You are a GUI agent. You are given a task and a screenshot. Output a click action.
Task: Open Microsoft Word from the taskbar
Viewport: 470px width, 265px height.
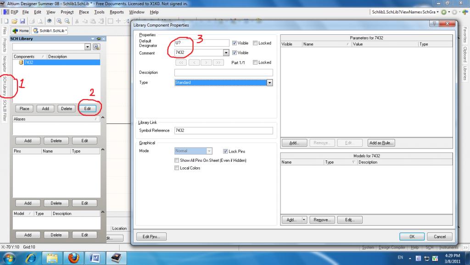point(95,258)
